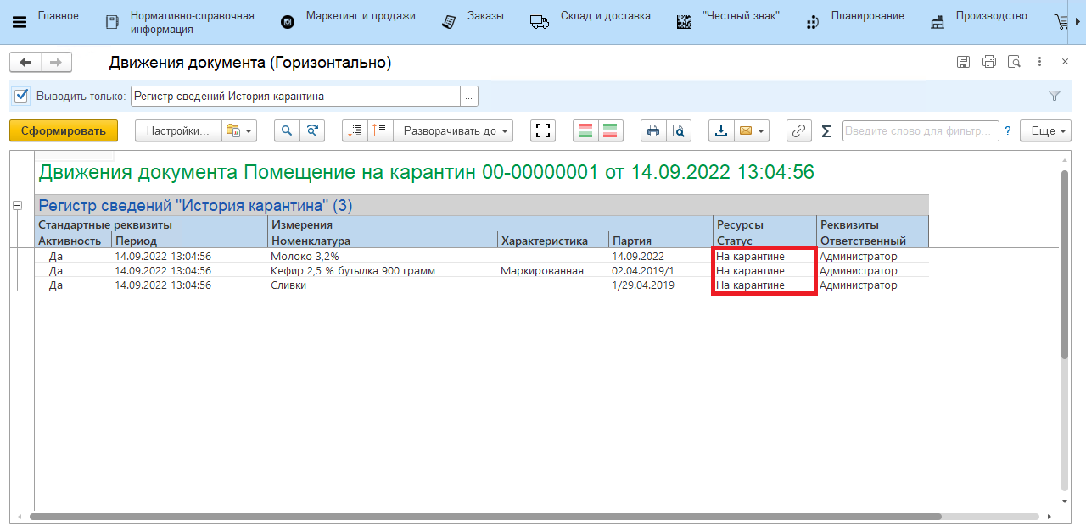This screenshot has width=1086, height=532.
Task: Toggle the 'Выводить только' checkbox
Action: [x=22, y=96]
